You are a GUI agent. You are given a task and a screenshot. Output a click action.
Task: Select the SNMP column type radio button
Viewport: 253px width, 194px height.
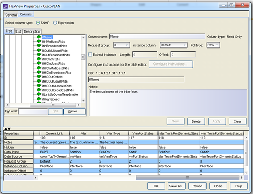pyautogui.click(x=38, y=23)
